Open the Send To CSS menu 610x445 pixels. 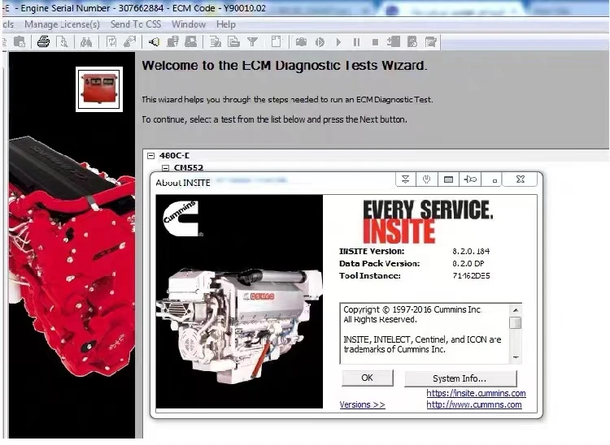(x=136, y=24)
